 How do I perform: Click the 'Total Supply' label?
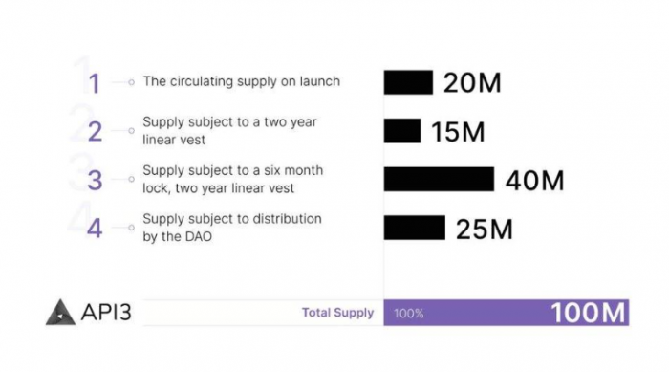coord(338,313)
